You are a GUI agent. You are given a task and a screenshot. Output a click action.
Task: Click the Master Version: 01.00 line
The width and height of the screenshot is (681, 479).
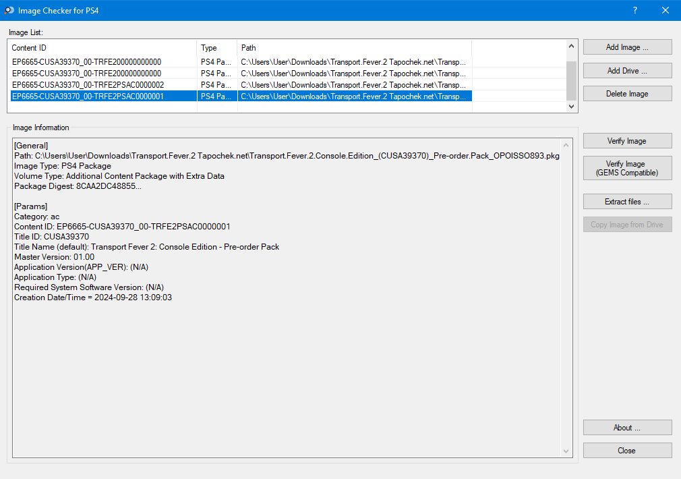(x=55, y=257)
